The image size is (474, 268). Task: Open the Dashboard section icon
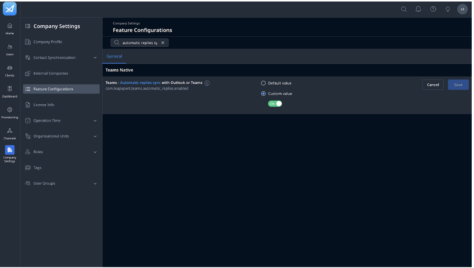coord(10,89)
